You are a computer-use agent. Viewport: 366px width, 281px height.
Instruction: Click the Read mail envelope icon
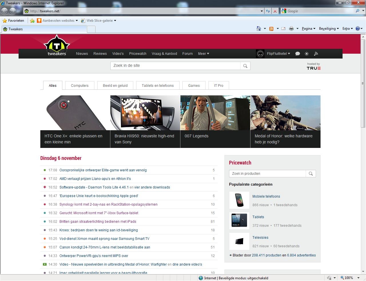(x=283, y=29)
